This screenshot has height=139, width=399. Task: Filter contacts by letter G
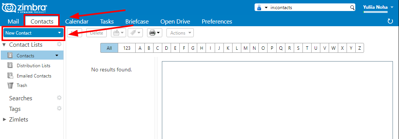pos(193,48)
